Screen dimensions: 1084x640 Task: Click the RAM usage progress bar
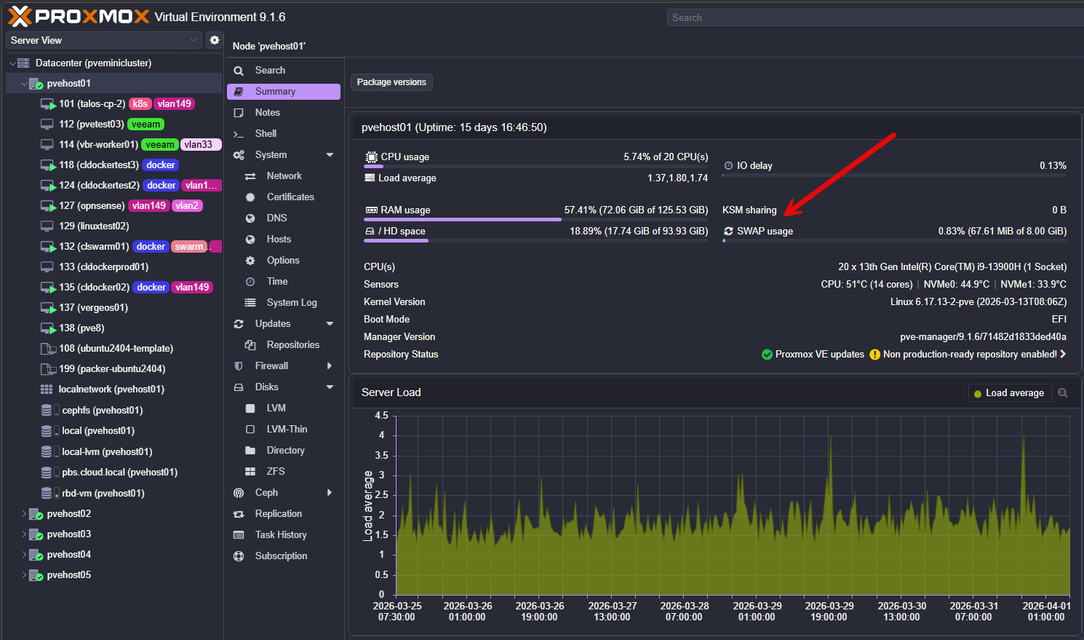click(x=535, y=218)
